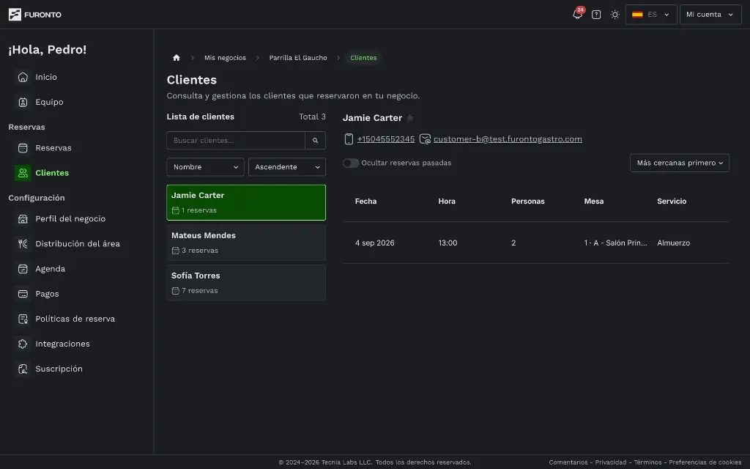Click the Fecha column header
750x469 pixels.
(x=365, y=202)
